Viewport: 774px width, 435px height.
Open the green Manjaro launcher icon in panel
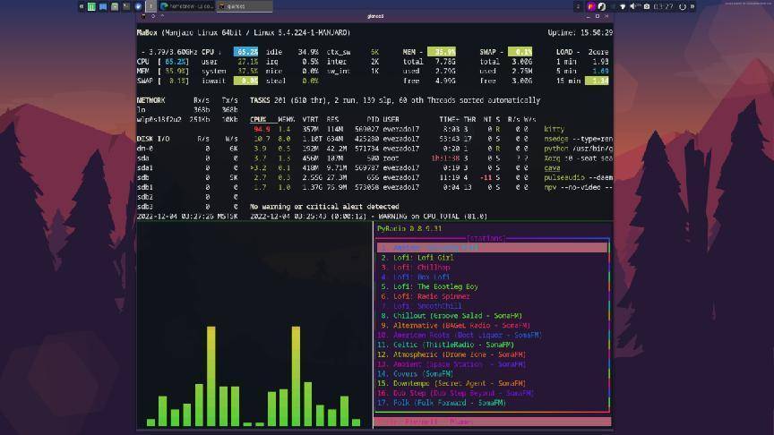[91, 6]
